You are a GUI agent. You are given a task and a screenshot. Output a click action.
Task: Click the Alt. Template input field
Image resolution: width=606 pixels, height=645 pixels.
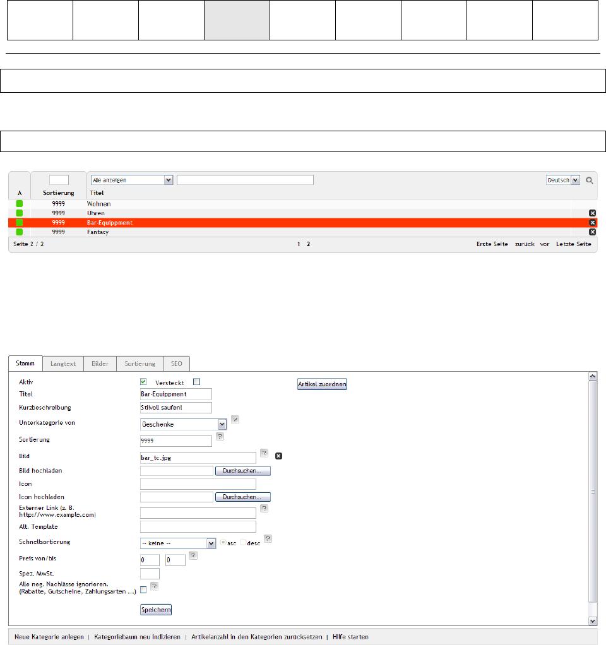[198, 526]
